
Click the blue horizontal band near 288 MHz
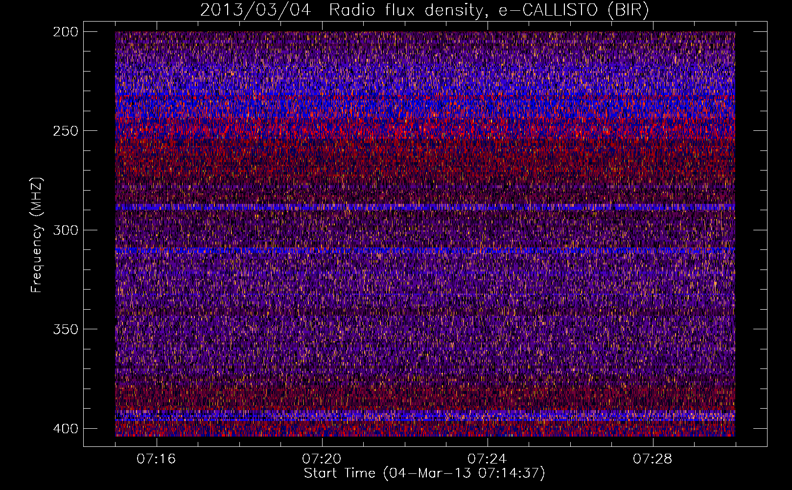coord(425,207)
